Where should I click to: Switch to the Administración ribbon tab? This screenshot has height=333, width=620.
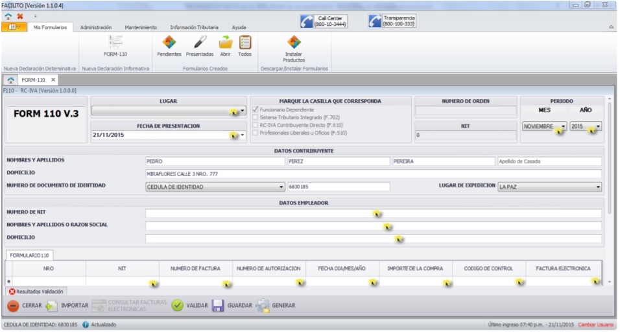(96, 28)
